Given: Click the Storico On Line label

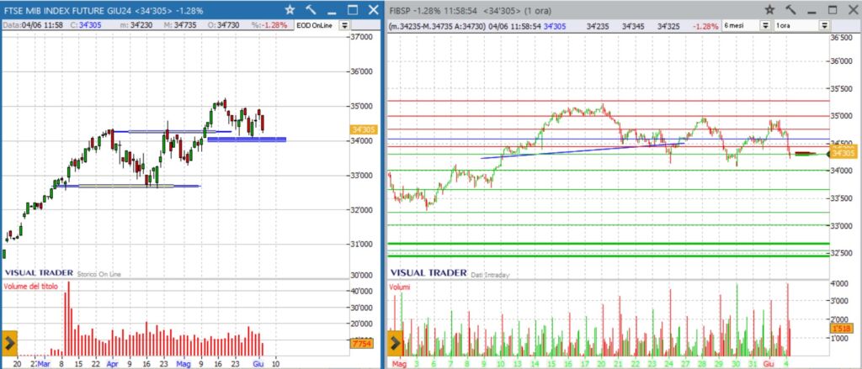Looking at the screenshot, I should 99,273.
